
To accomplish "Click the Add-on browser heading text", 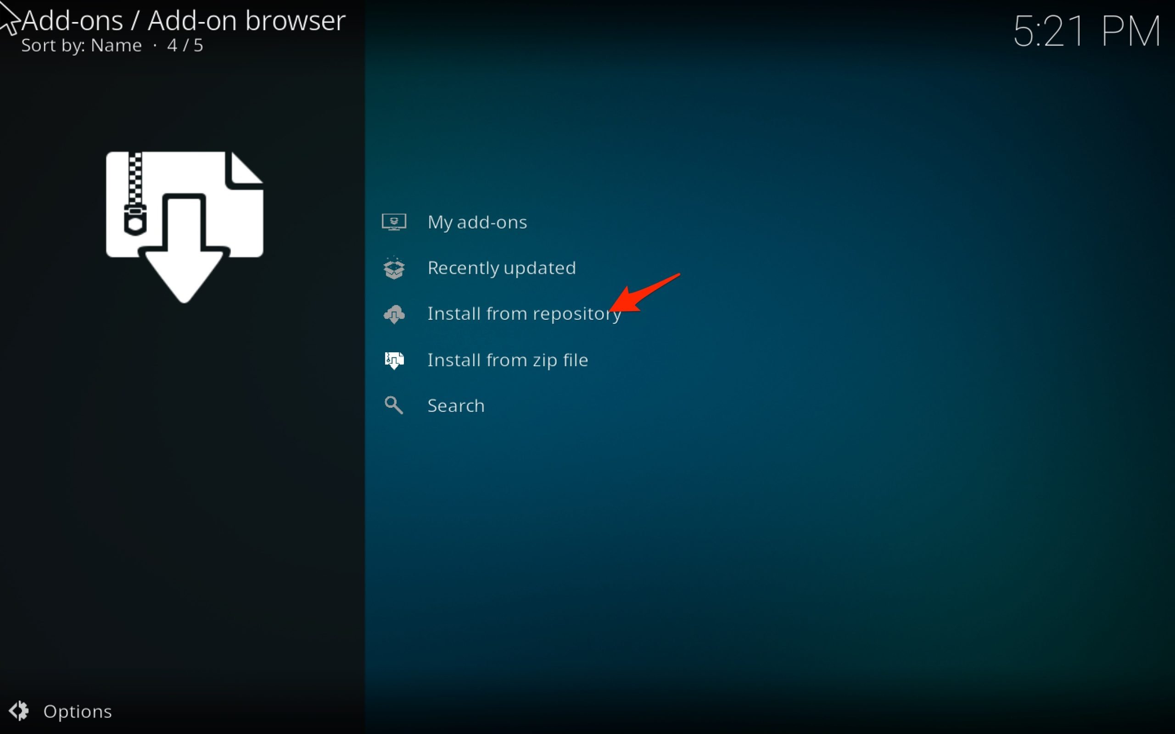I will [246, 21].
